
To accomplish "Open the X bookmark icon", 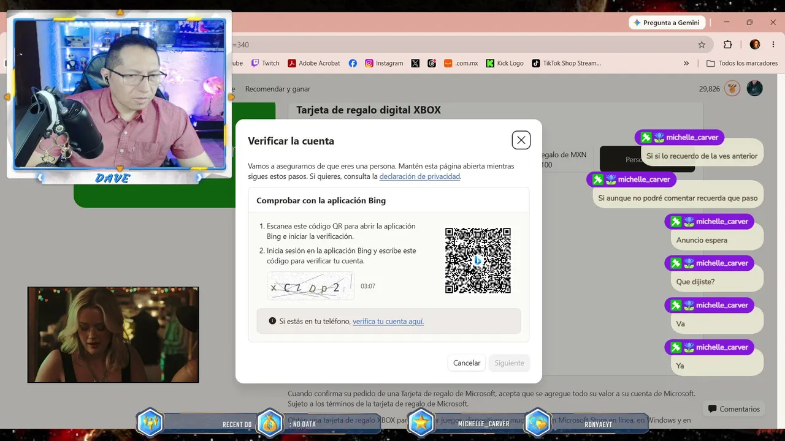I will coord(415,63).
